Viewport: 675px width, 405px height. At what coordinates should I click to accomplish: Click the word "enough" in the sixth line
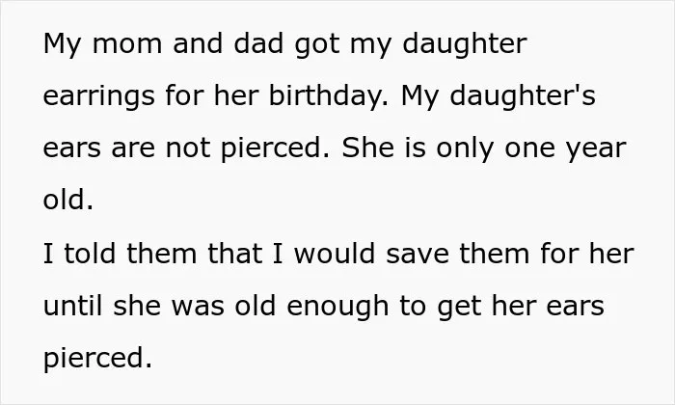337,307
